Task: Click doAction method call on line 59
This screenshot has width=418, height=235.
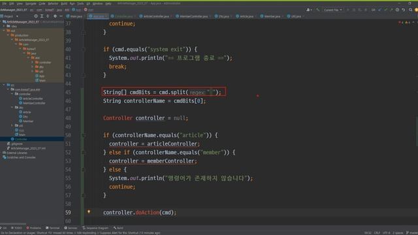Action: [x=147, y=213]
